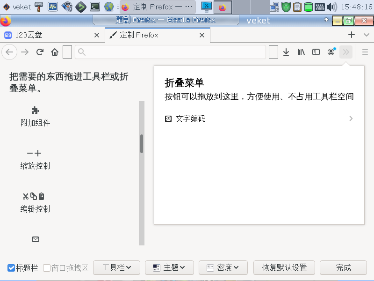Click the terminal icon in the top panel
Screen dimensions: 374x281
coord(95,7)
